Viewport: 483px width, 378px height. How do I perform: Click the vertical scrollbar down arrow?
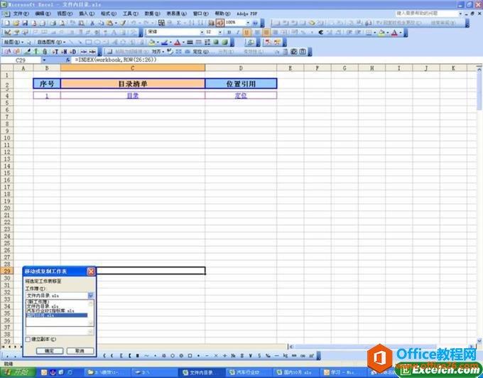[479, 340]
